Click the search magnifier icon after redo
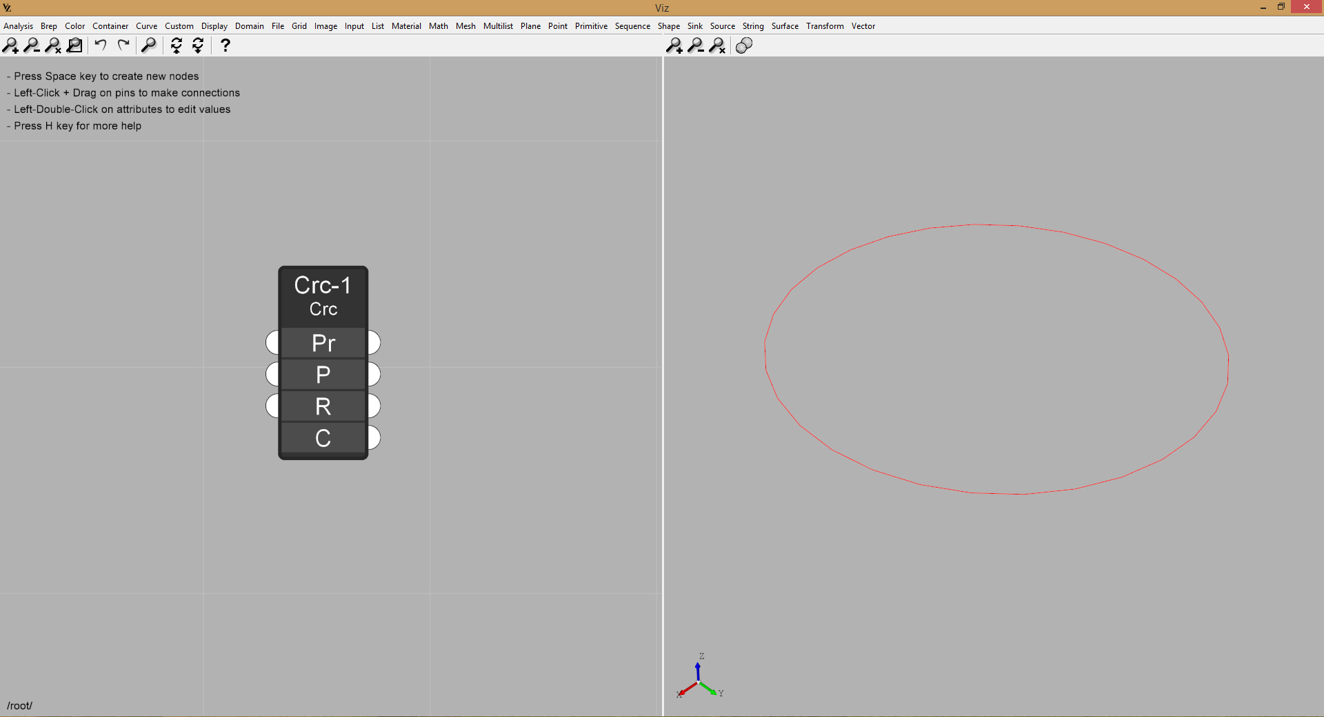This screenshot has height=717, width=1324. 148,45
